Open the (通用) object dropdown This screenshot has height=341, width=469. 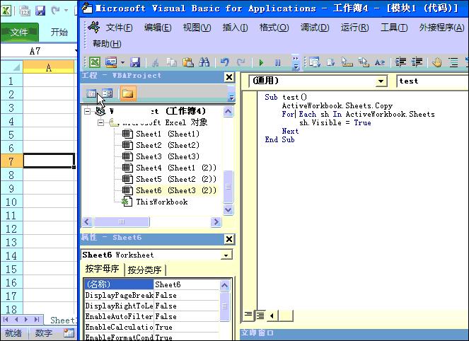tap(381, 81)
